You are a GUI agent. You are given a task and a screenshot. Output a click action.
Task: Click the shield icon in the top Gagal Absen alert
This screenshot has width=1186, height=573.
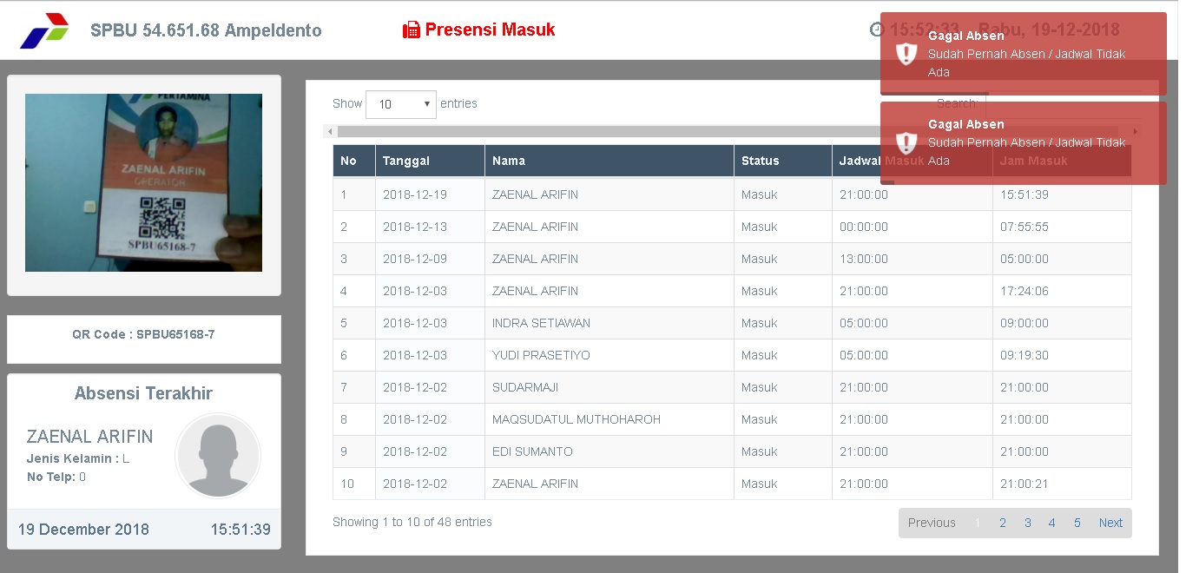(906, 54)
